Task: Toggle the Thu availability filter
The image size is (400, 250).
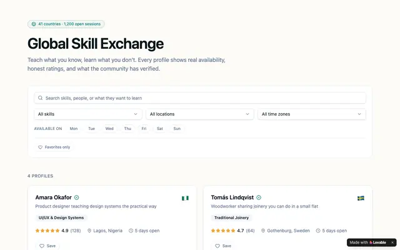Action: 127,129
